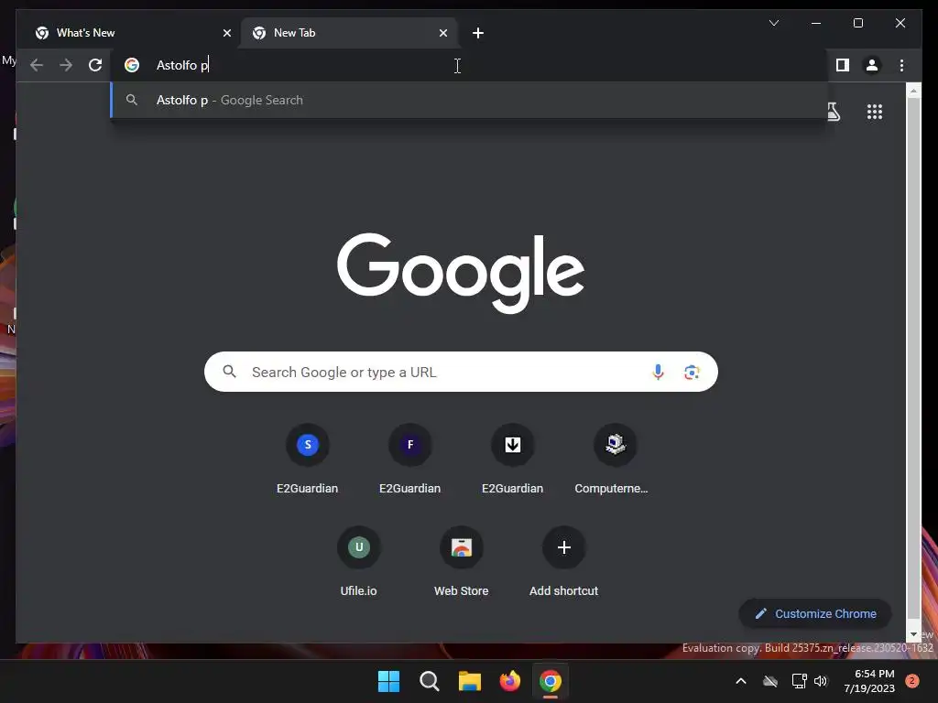Click the 'Search Google or type a URL' box
The width and height of the screenshot is (938, 703).
tap(461, 372)
